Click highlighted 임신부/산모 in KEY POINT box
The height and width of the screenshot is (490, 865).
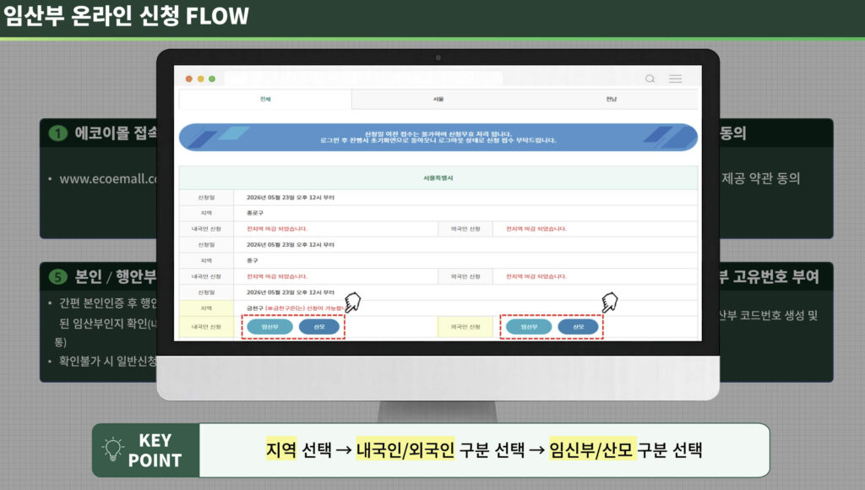pos(593,449)
